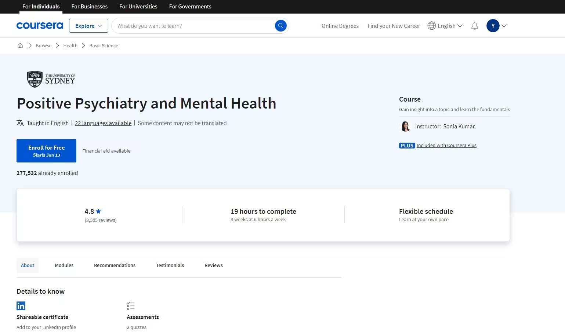The height and width of the screenshot is (333, 565).
Task: Click Sonia Kumar's instructor photo
Action: click(405, 126)
